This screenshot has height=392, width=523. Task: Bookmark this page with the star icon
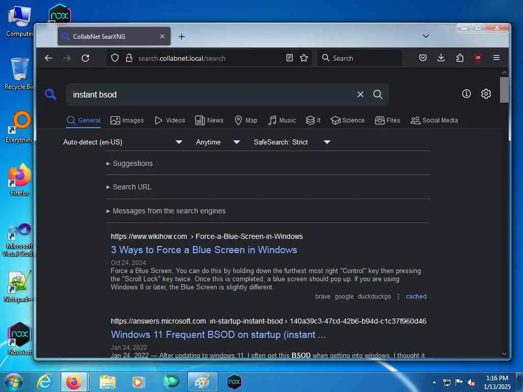(304, 58)
